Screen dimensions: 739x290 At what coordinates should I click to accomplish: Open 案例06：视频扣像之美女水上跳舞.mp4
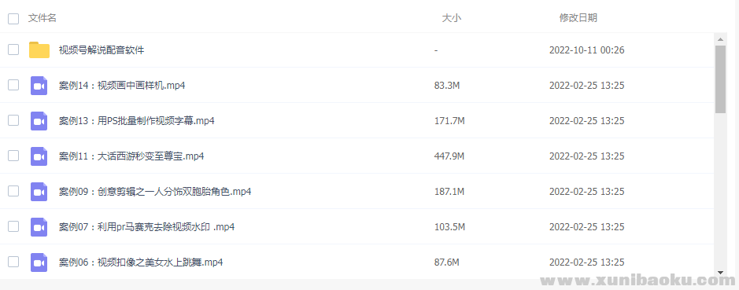pos(141,262)
